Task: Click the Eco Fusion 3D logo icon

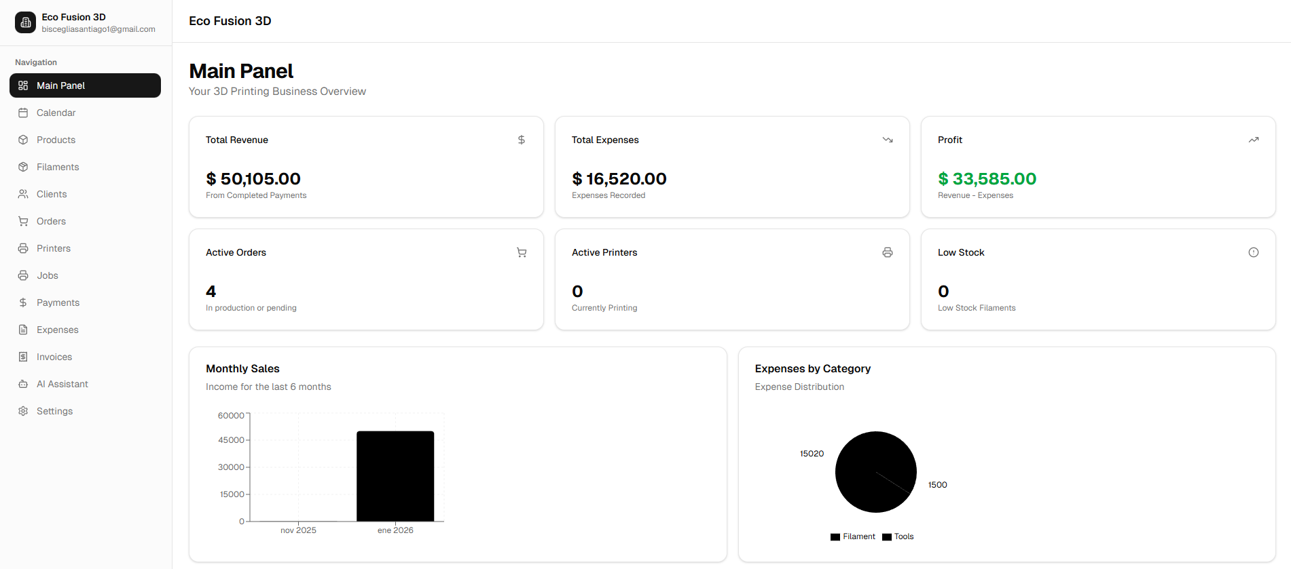Action: point(25,22)
